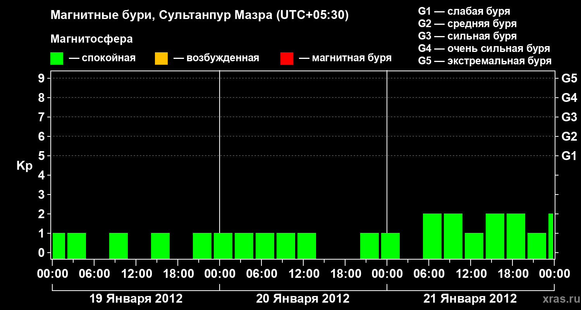
Task: Click the bar between 06:00 and 12:00, 19 Января
Action: click(x=119, y=246)
